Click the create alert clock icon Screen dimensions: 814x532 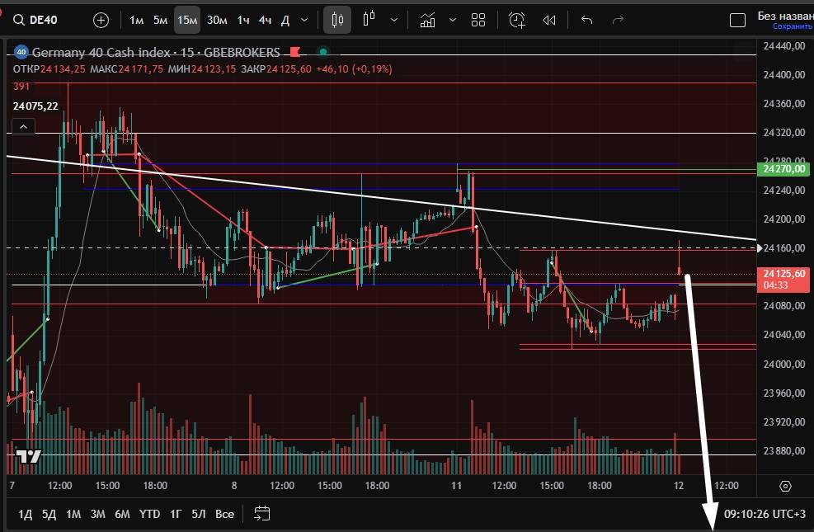coord(517,20)
